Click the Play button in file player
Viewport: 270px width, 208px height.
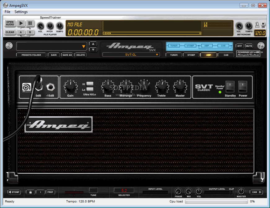tap(21, 23)
